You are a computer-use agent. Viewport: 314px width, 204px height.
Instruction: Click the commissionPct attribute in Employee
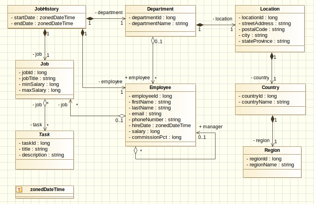pyautogui.click(x=156, y=137)
